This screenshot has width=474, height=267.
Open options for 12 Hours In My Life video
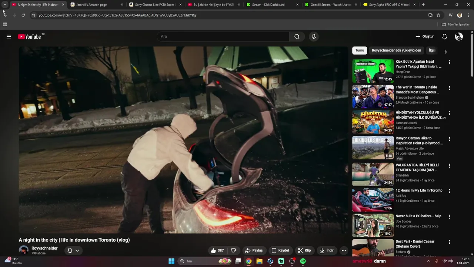(x=450, y=191)
